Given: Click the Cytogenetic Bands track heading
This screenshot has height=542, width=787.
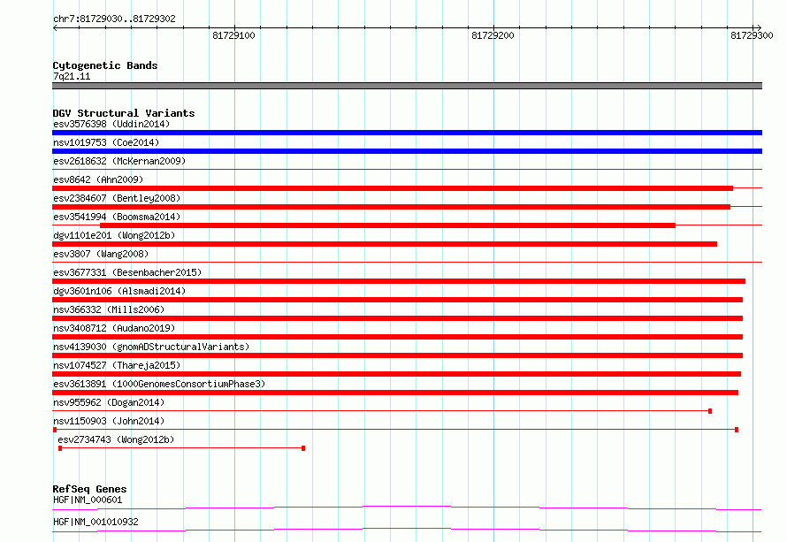Looking at the screenshot, I should (105, 65).
